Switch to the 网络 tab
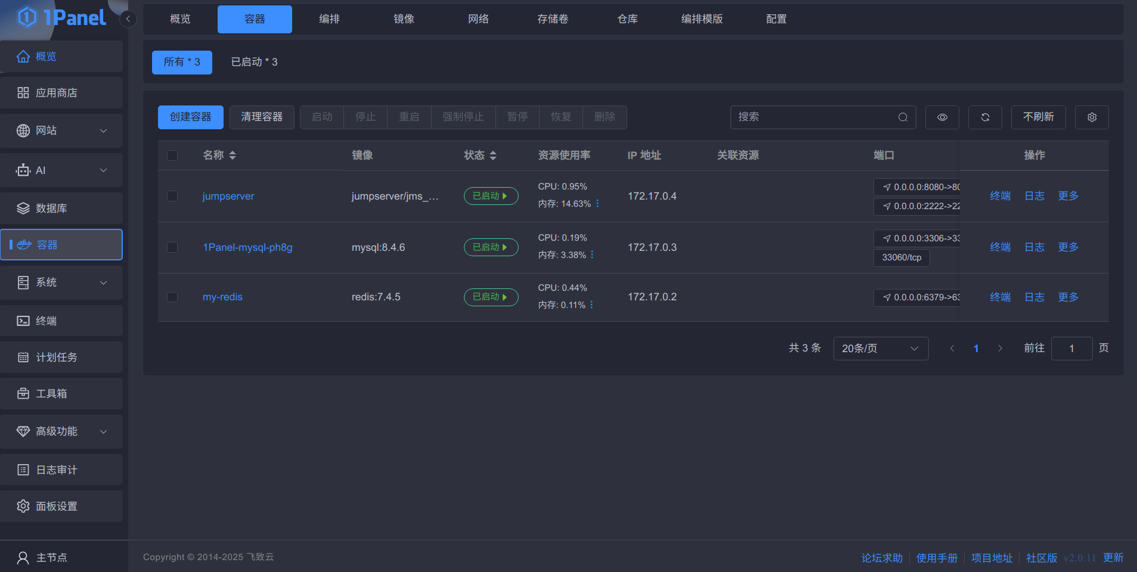1137x572 pixels. tap(478, 19)
